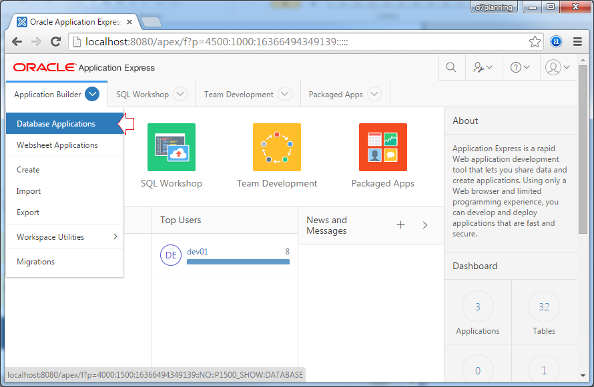Click the Oracle Application Express logo
The height and width of the screenshot is (387, 594).
pos(84,67)
